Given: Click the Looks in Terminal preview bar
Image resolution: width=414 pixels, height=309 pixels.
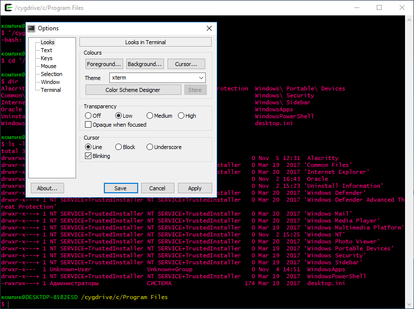Looking at the screenshot, I should 145,42.
